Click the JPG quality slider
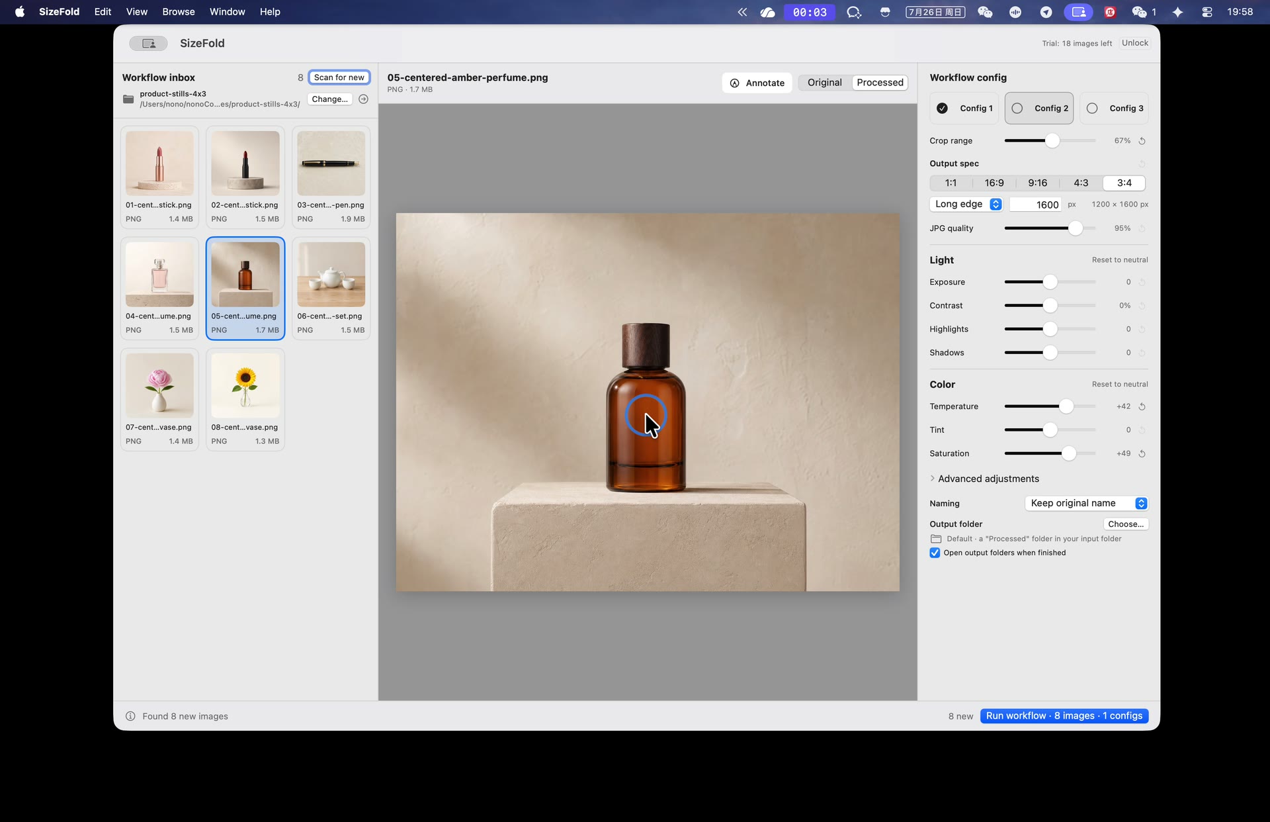This screenshot has width=1270, height=822. pos(1050,228)
